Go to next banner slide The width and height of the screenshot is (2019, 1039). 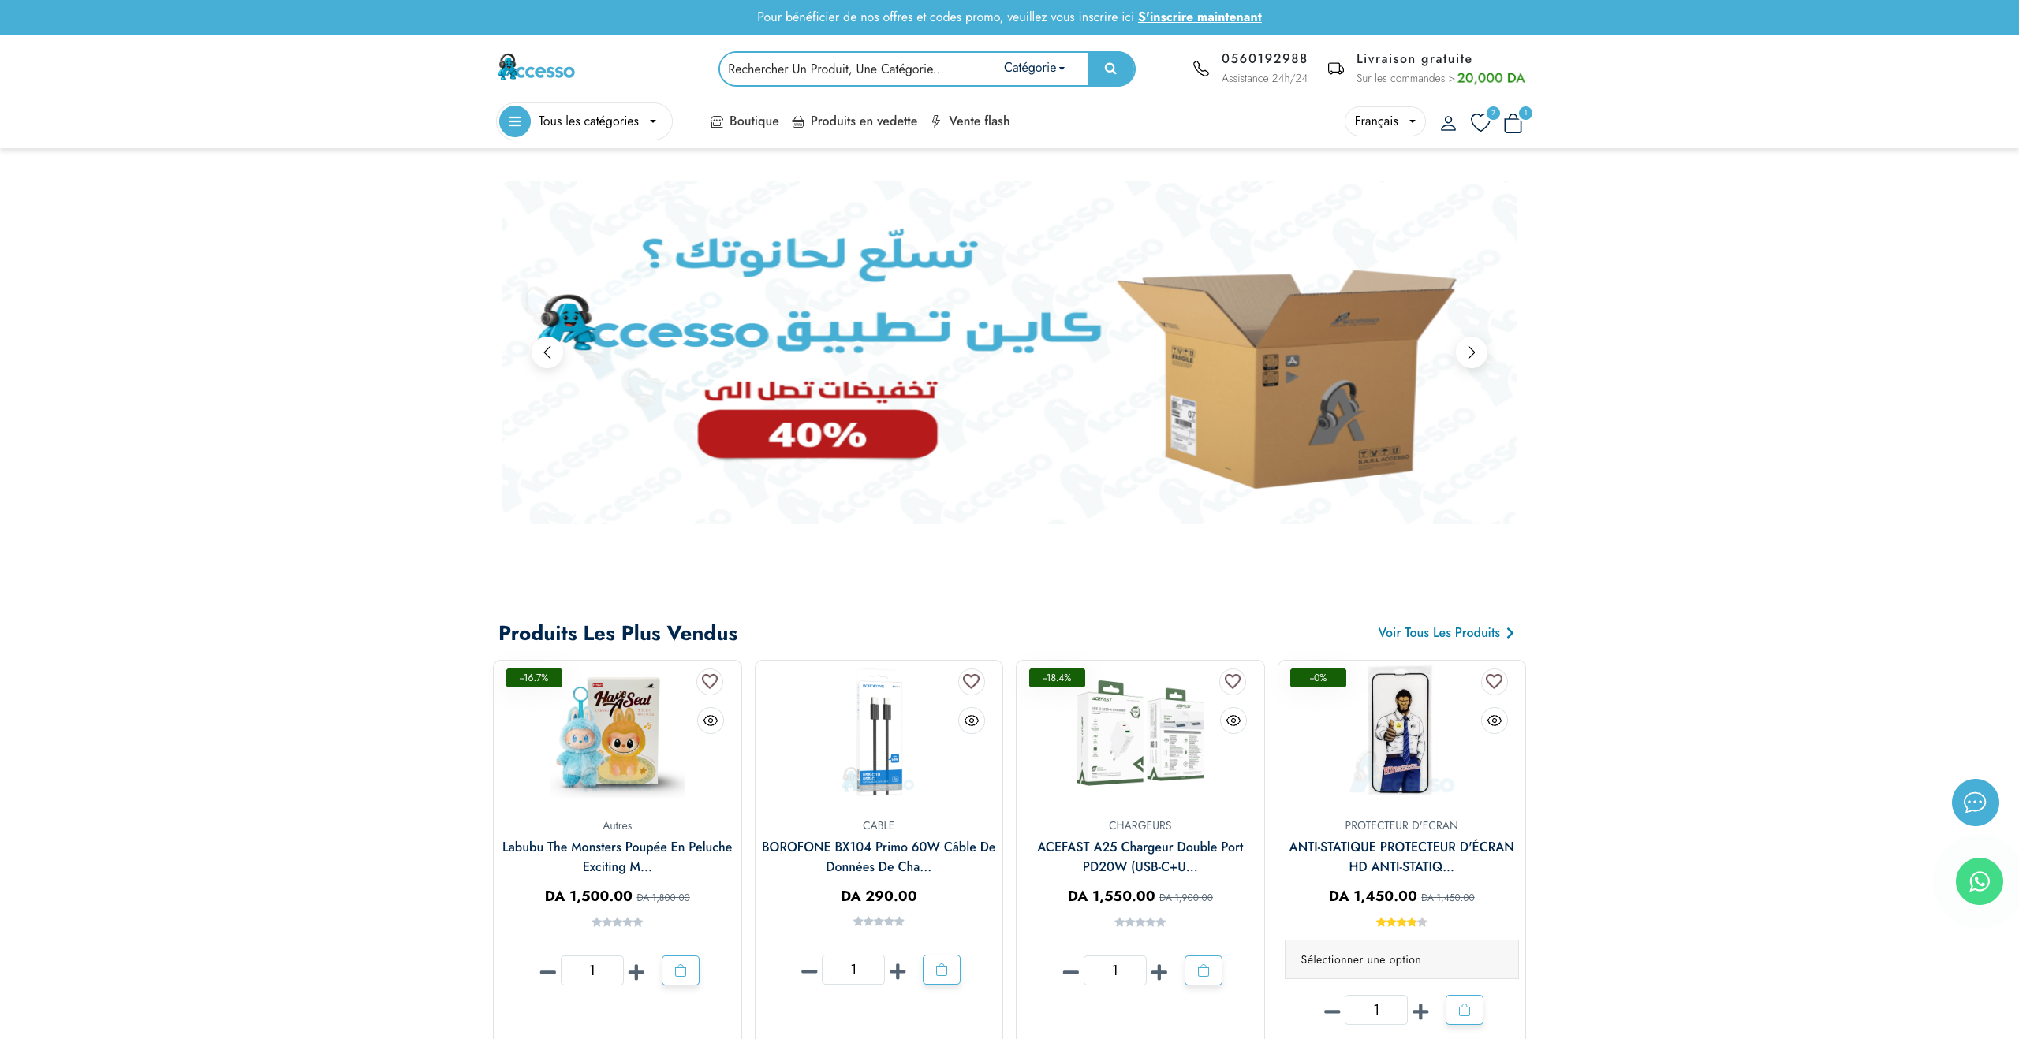click(1471, 352)
